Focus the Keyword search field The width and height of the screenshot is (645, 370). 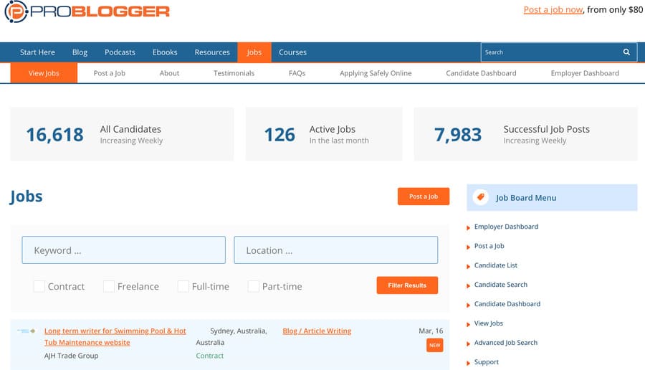click(123, 250)
